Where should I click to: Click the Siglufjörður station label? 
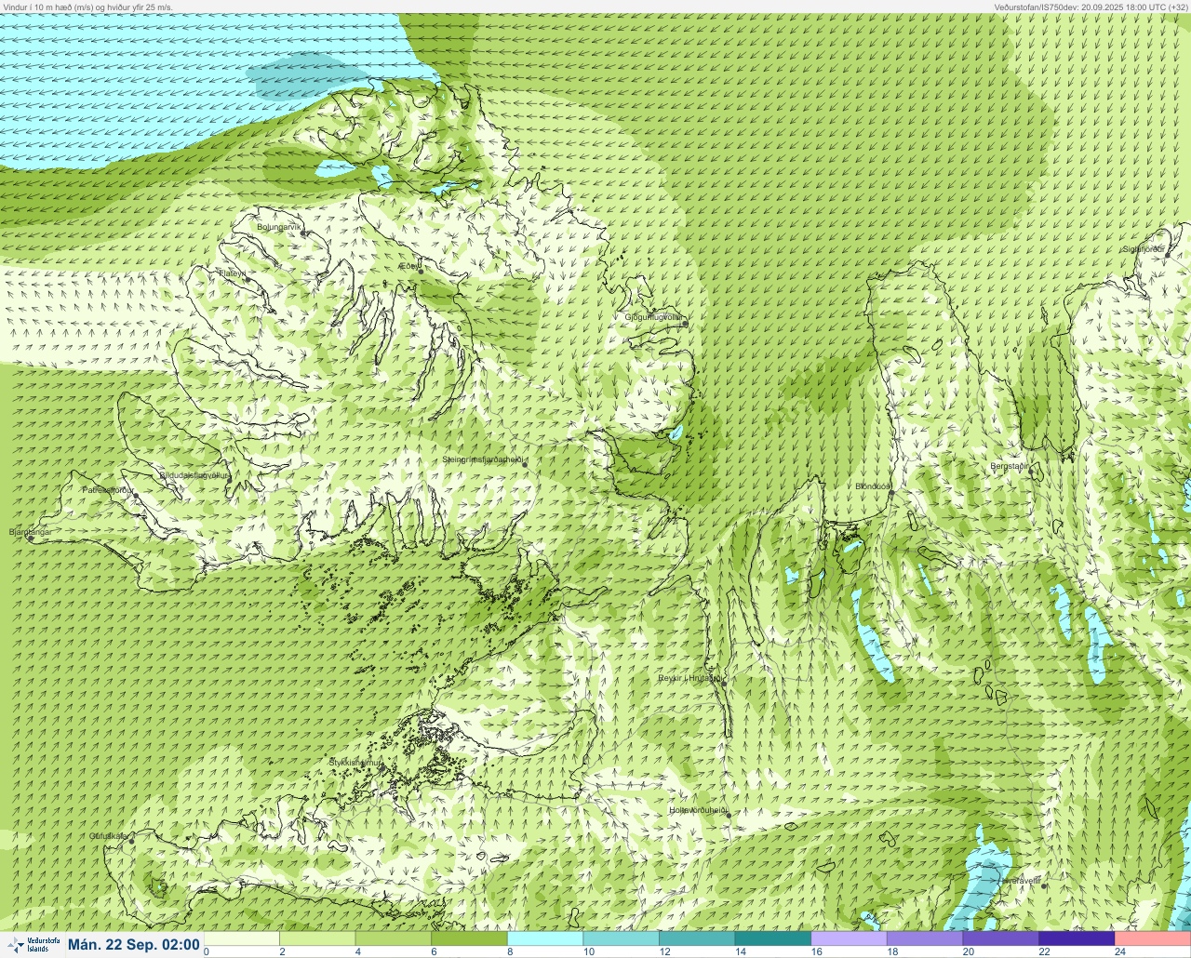1144,249
